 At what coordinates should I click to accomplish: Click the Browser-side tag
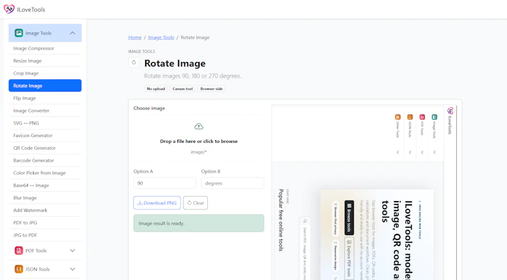212,88
